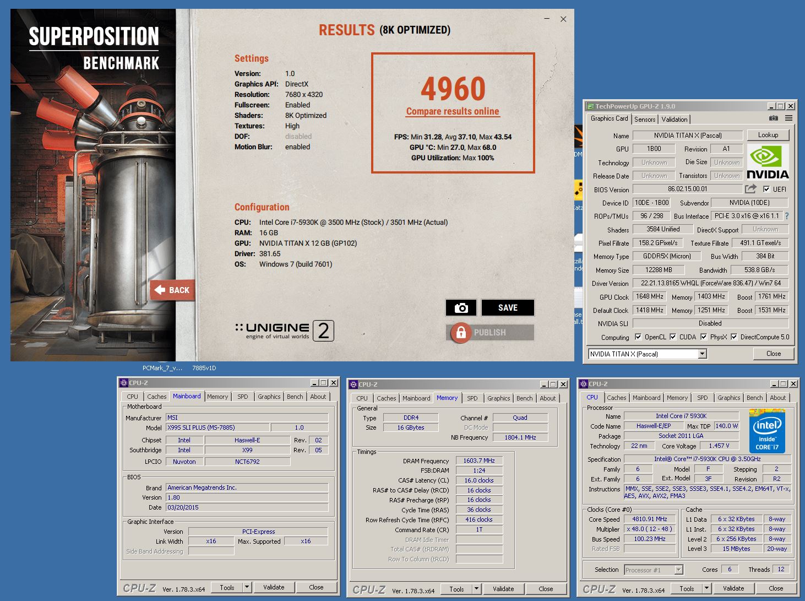Toggle the PhysX checkbox in GPU-Z
This screenshot has width=805, height=601.
click(x=704, y=337)
